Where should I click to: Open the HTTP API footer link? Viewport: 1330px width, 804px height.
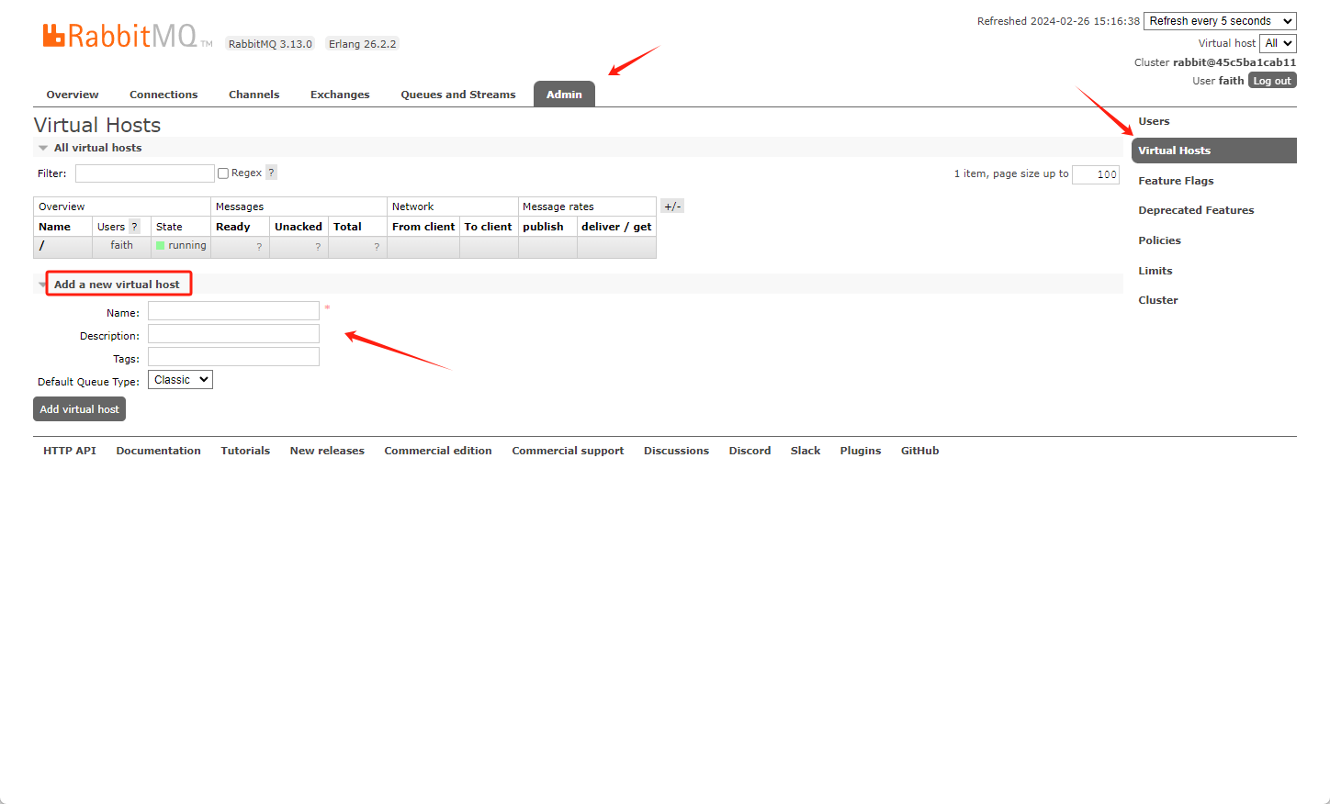pos(70,451)
